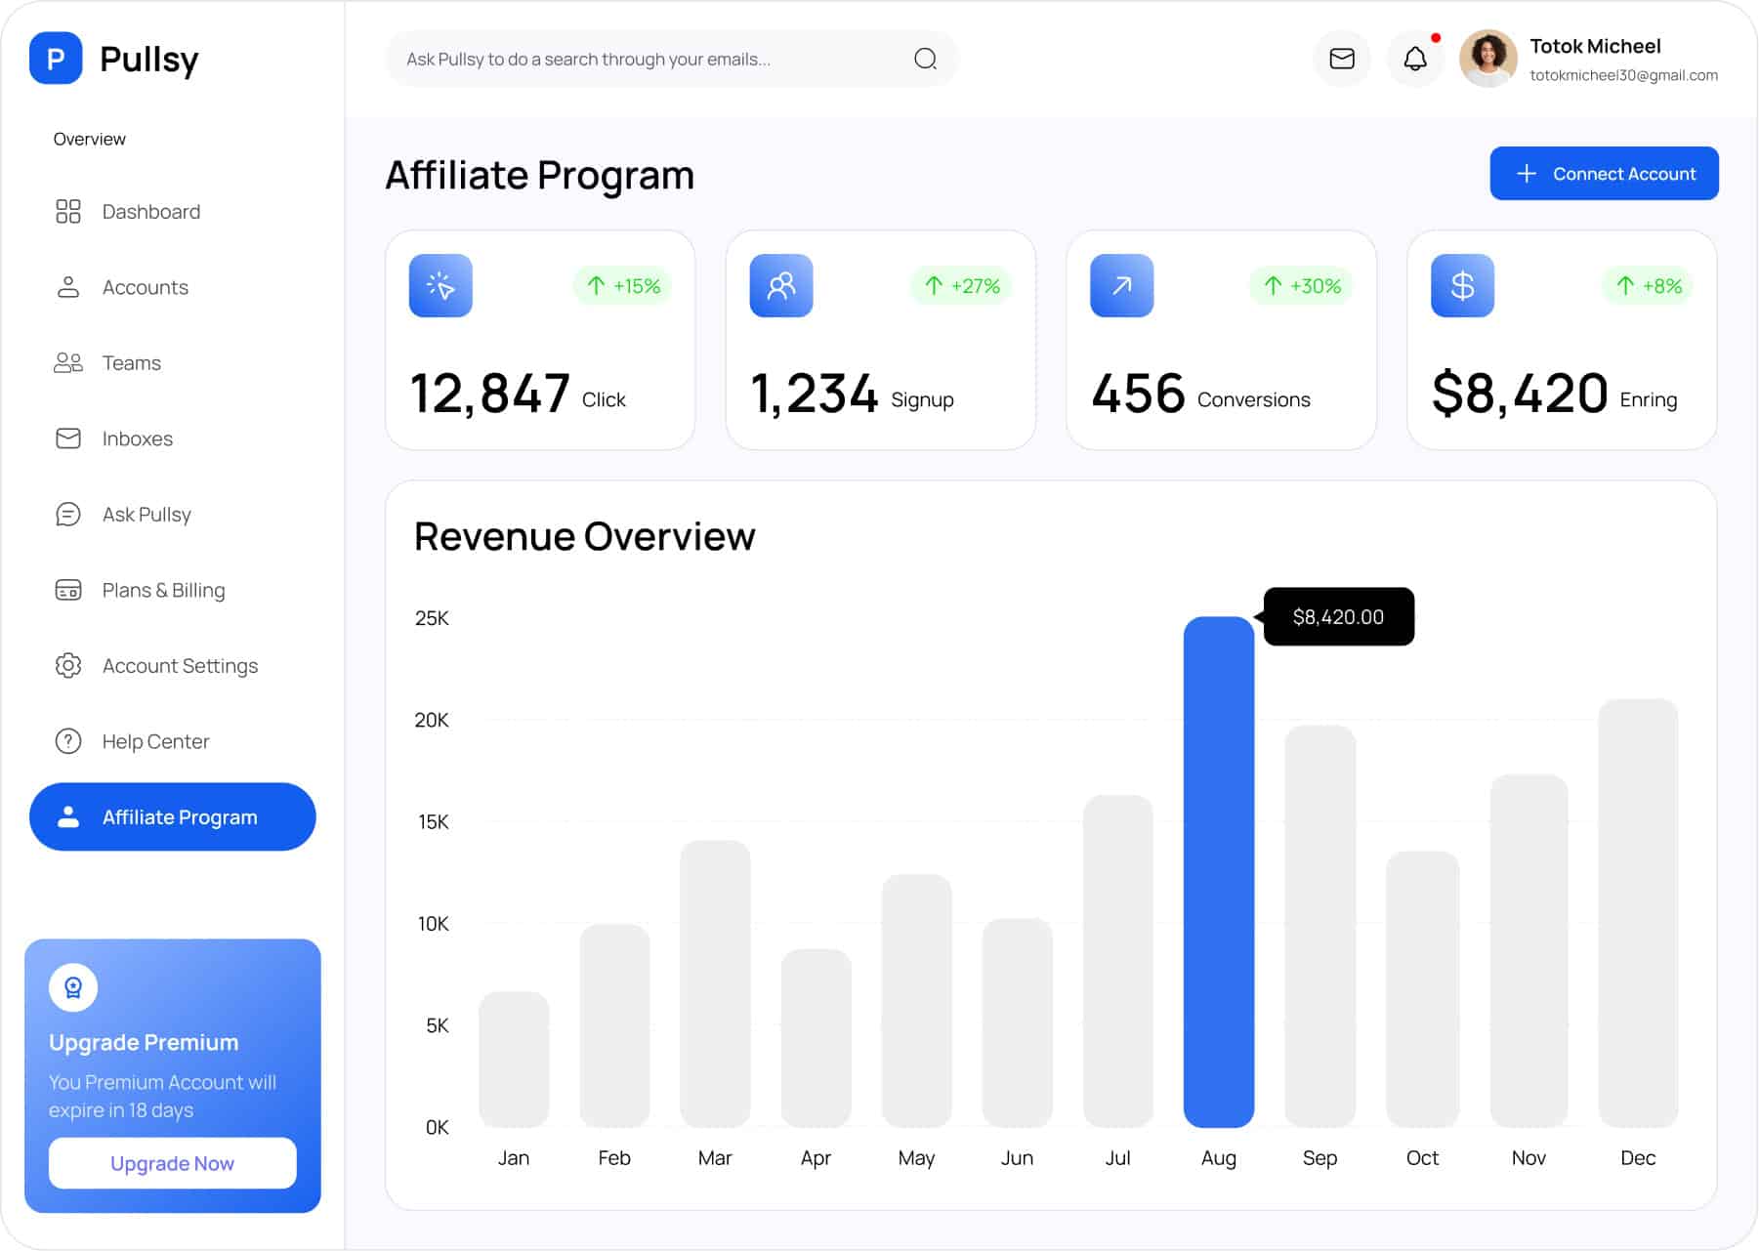This screenshot has width=1759, height=1251.
Task: Click the Connect Account button
Action: click(1604, 174)
